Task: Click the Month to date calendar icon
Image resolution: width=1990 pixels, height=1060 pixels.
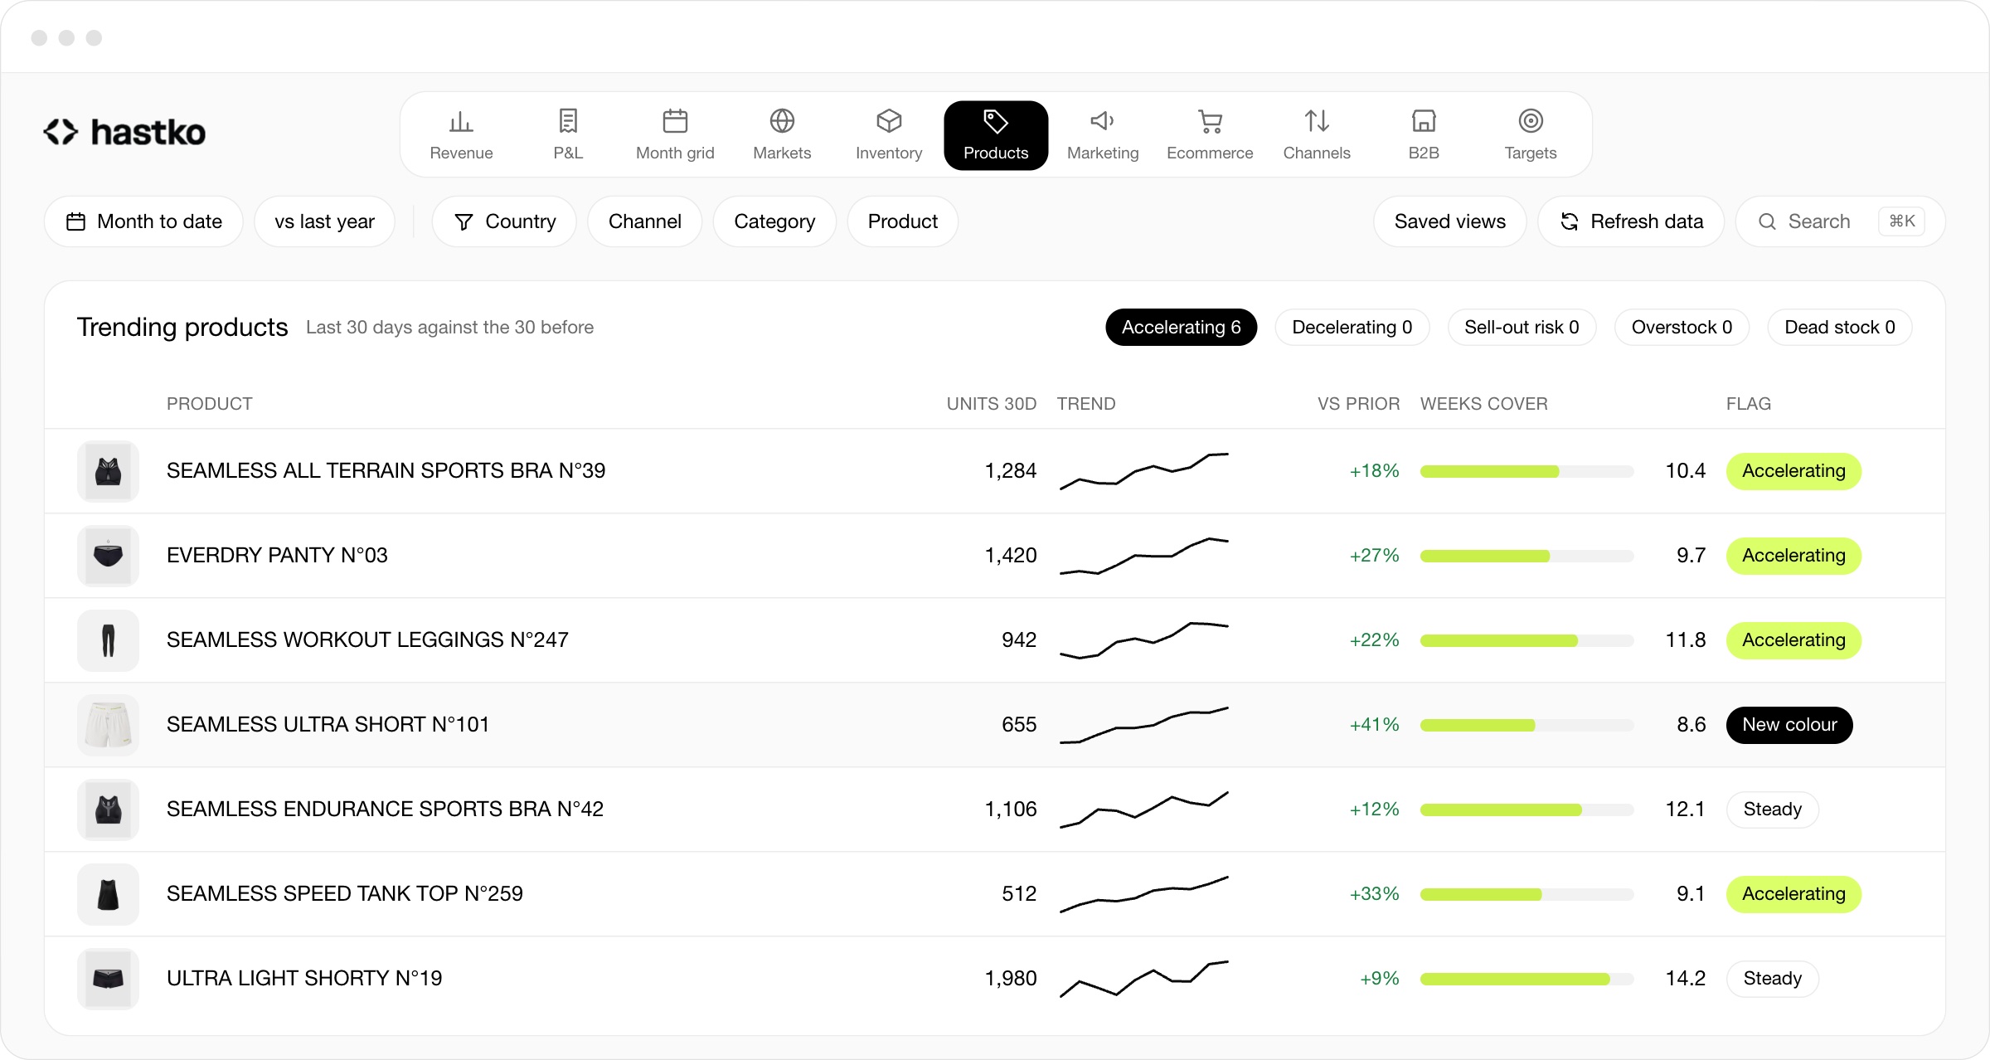Action: (x=75, y=221)
